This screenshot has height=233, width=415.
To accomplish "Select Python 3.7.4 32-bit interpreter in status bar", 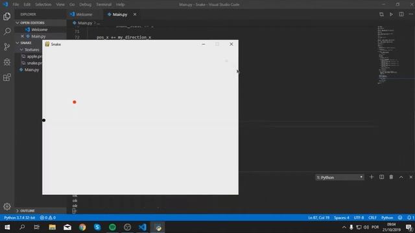I will pos(19,217).
